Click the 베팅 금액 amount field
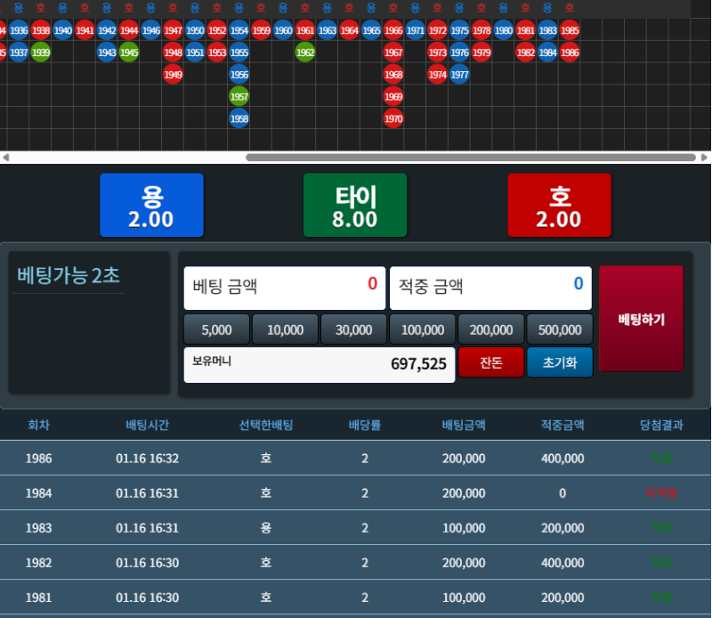This screenshot has width=712, height=618. 284,288
